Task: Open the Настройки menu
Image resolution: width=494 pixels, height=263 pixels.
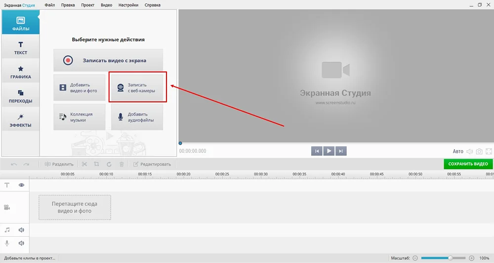Action: pyautogui.click(x=128, y=5)
